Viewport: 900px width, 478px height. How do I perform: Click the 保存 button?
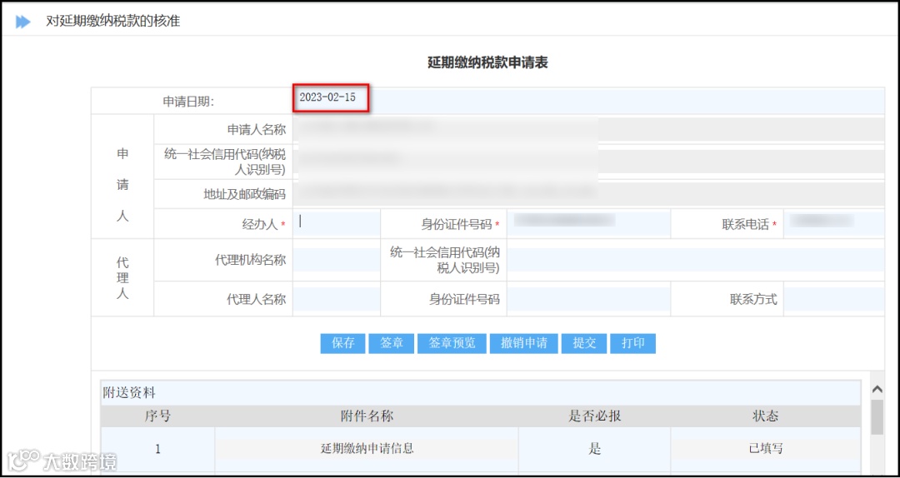tap(342, 344)
